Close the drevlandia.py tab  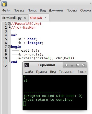click(25, 18)
